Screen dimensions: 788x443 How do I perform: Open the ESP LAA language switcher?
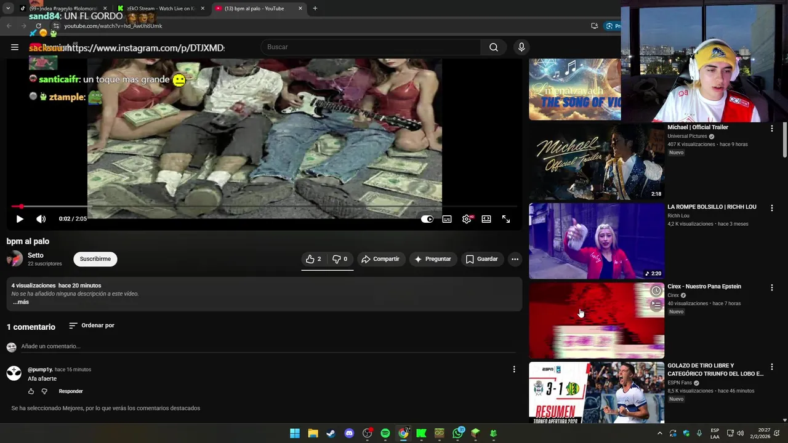pos(715,433)
